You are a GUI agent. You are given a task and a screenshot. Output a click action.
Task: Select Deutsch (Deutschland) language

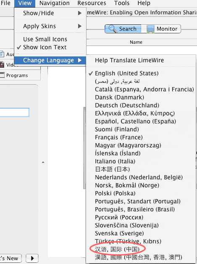141,105
